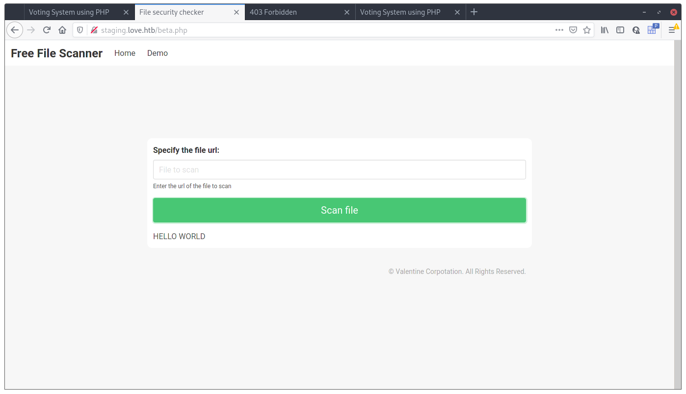Toggle the browser sidebar icon
This screenshot has height=394, width=686.
tap(620, 30)
